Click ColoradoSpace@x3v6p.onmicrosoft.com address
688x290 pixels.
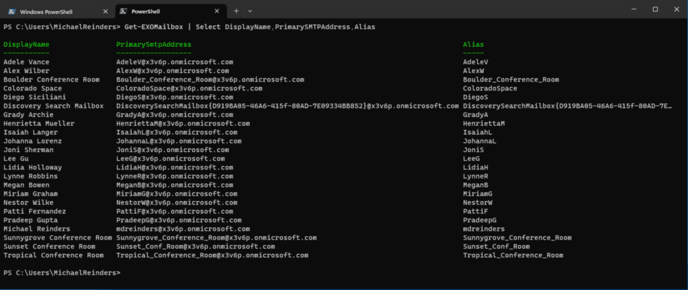pyautogui.click(x=189, y=88)
